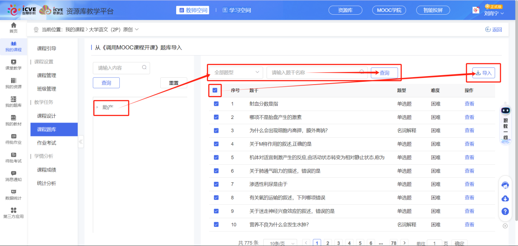Click the 请输入题干名称 search field

314,72
